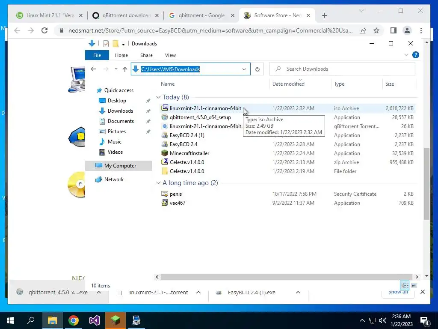Open the File menu in Explorer

[97, 55]
